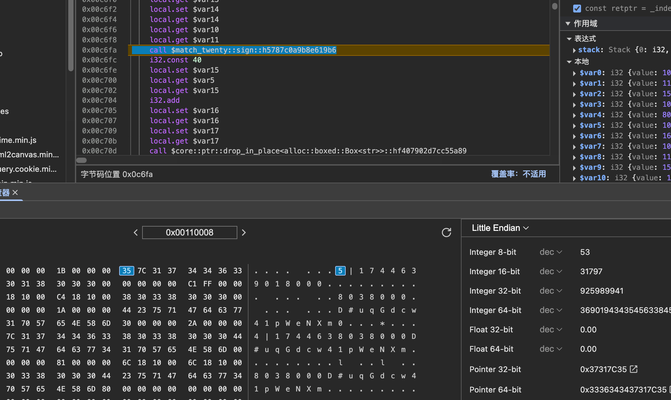Click the call $match_twenty::sign code line
This screenshot has height=400, width=671.
[x=243, y=50]
